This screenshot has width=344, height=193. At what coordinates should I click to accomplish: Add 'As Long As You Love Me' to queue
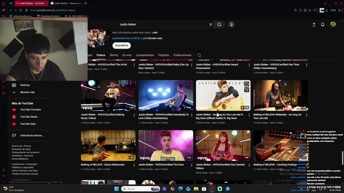246,90
